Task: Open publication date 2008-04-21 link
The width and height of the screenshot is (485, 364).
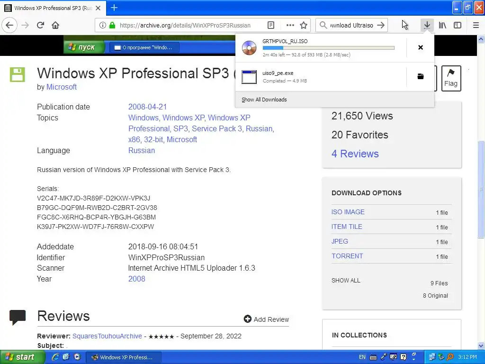Action: pos(148,107)
